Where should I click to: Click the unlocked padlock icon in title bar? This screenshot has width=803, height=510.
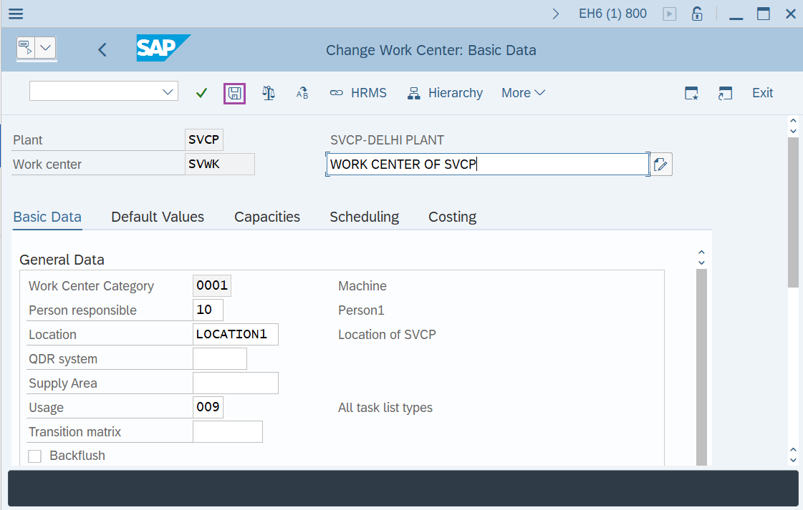(x=697, y=14)
